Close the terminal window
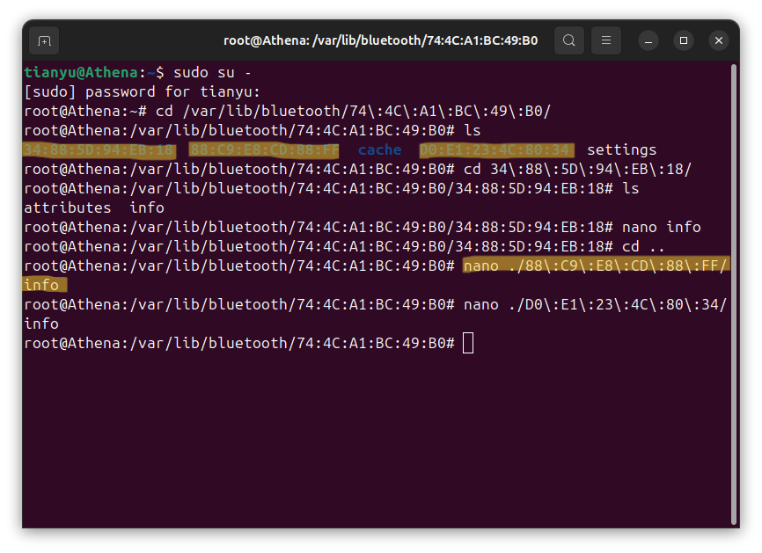Screen dimensions: 762x553 click(x=719, y=40)
